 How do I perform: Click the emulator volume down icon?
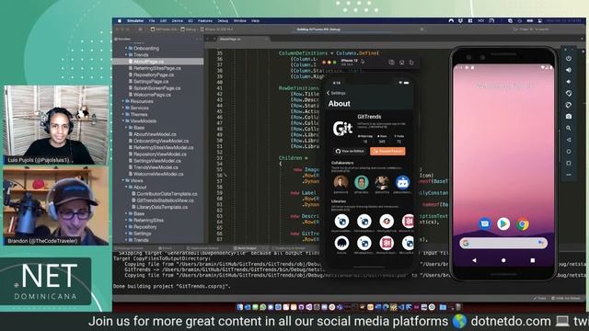point(569,82)
